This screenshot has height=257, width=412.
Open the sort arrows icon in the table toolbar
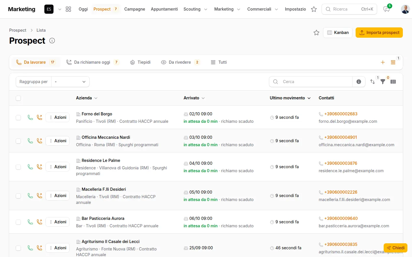(x=373, y=82)
